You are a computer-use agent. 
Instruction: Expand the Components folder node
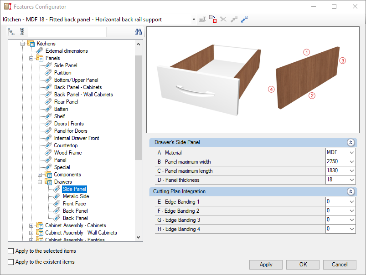click(40, 175)
